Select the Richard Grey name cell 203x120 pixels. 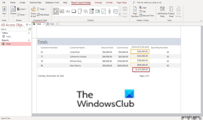click(76, 61)
